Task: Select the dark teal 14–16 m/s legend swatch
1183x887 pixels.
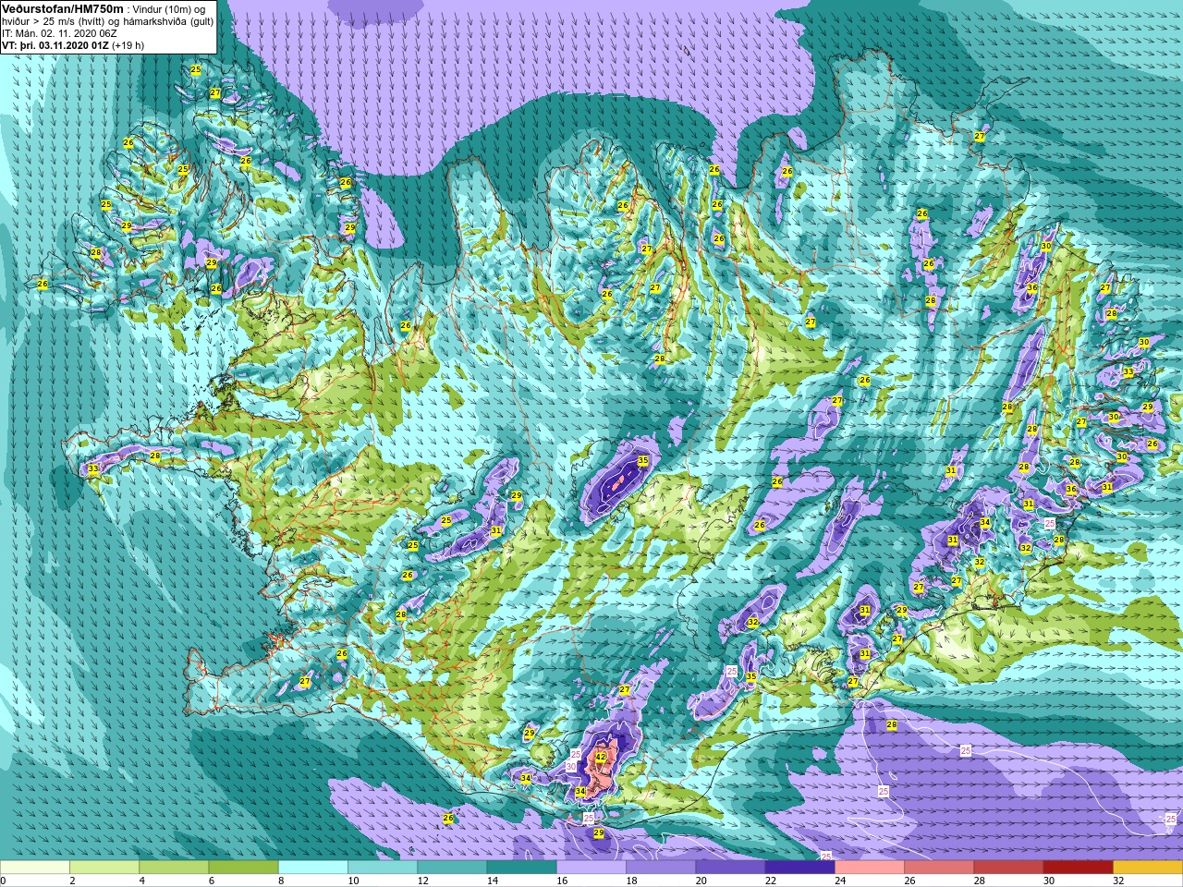Action: click(522, 868)
